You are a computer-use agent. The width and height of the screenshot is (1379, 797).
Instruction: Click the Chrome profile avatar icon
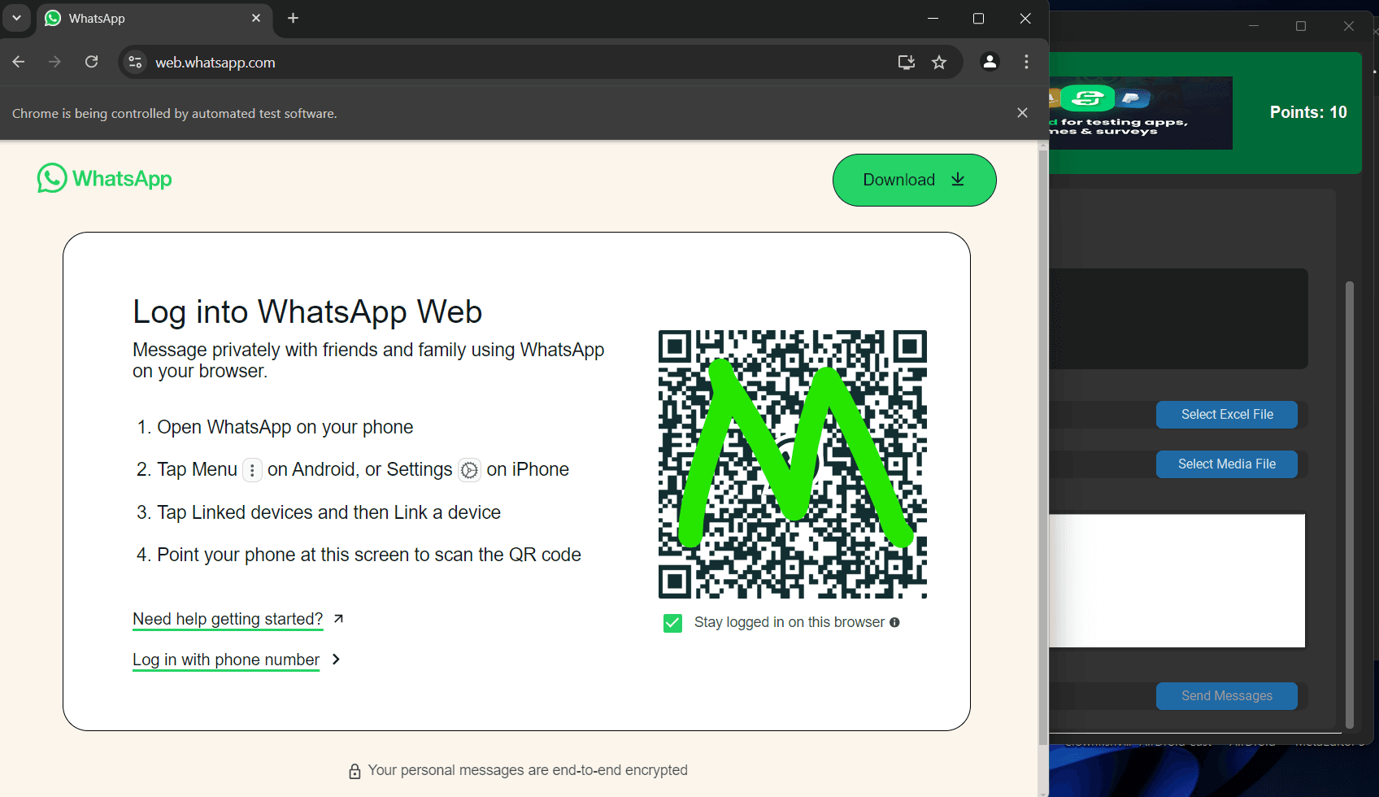(990, 62)
